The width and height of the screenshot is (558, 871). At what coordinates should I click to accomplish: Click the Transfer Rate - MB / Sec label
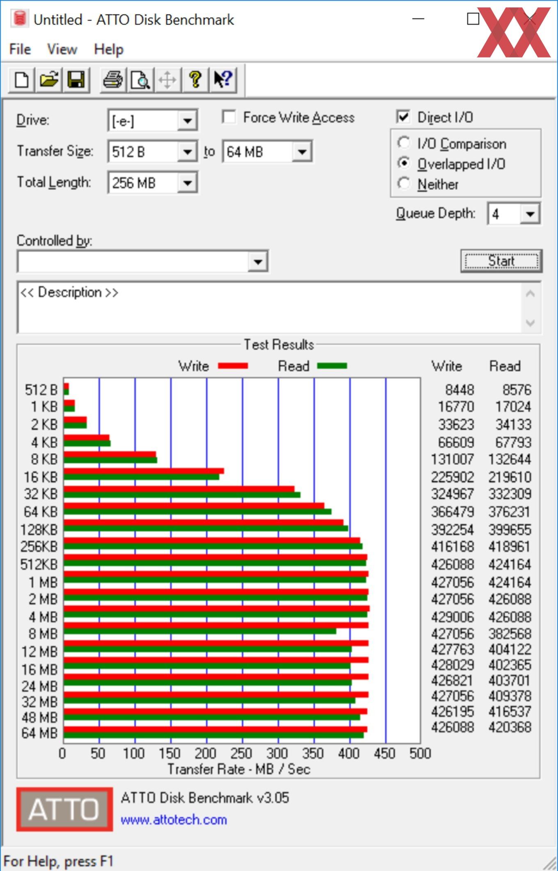(239, 769)
